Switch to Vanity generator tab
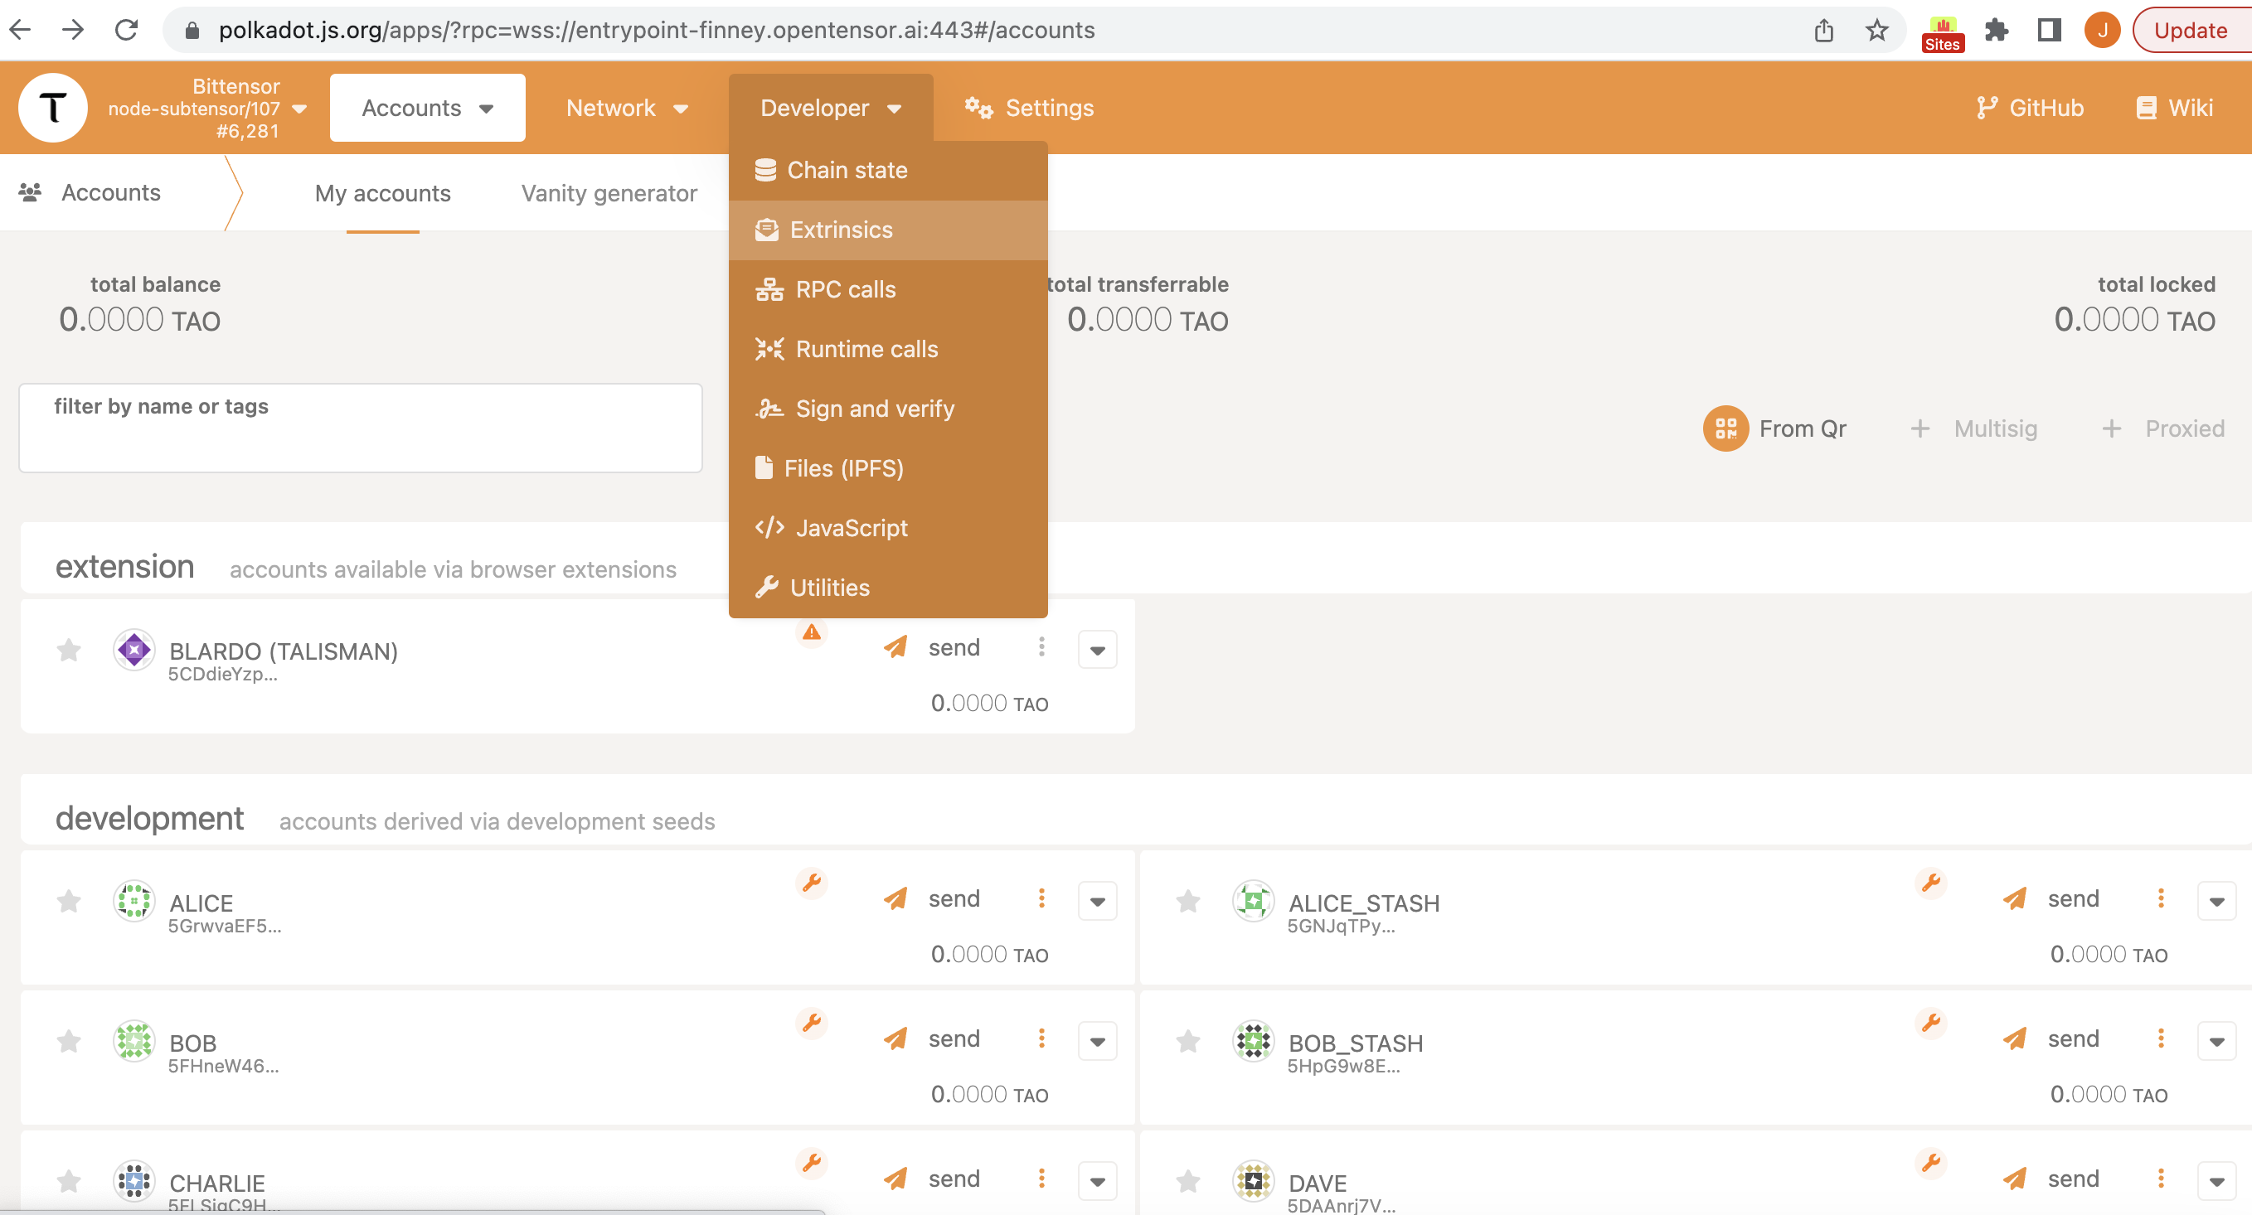This screenshot has height=1215, width=2252. [x=609, y=193]
